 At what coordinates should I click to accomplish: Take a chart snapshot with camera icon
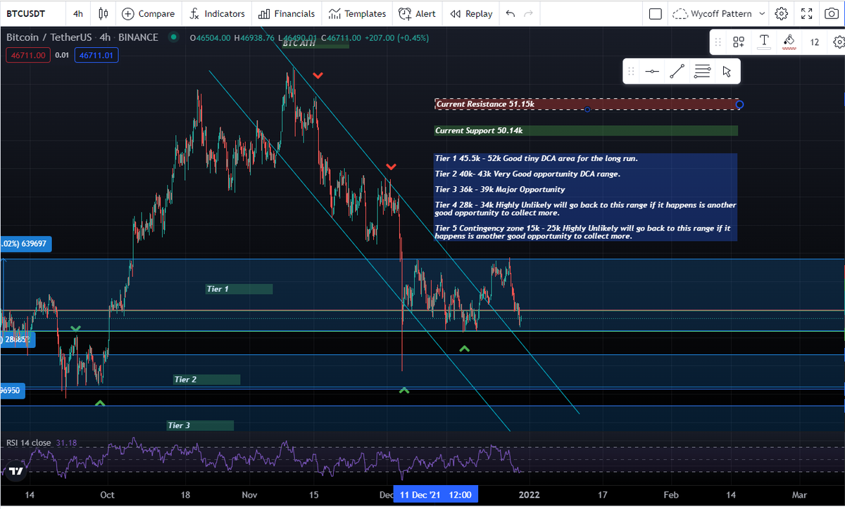coord(832,13)
